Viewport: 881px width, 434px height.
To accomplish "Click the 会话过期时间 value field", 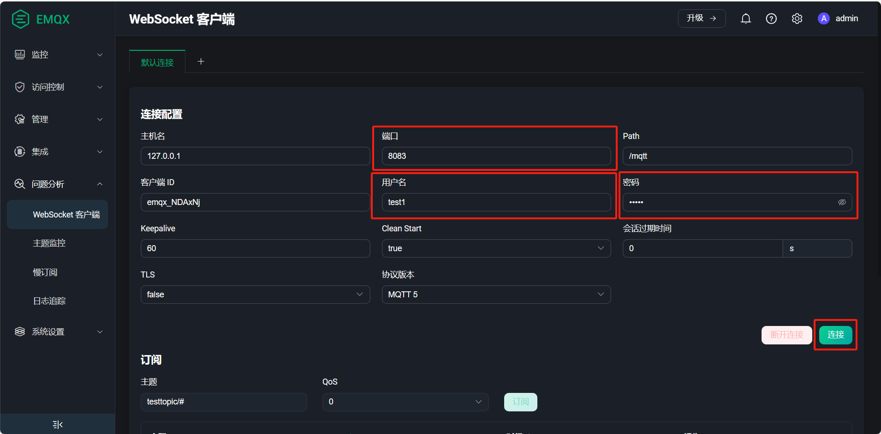I will point(702,248).
